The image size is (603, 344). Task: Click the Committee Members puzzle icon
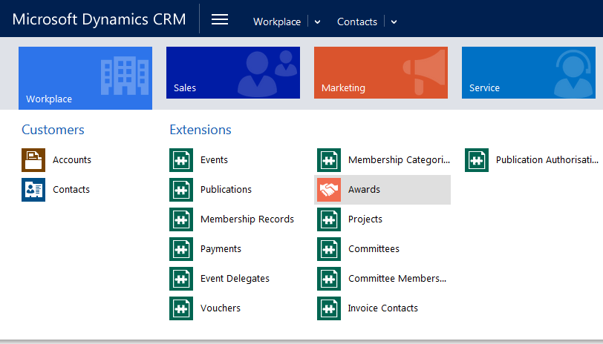click(x=329, y=279)
